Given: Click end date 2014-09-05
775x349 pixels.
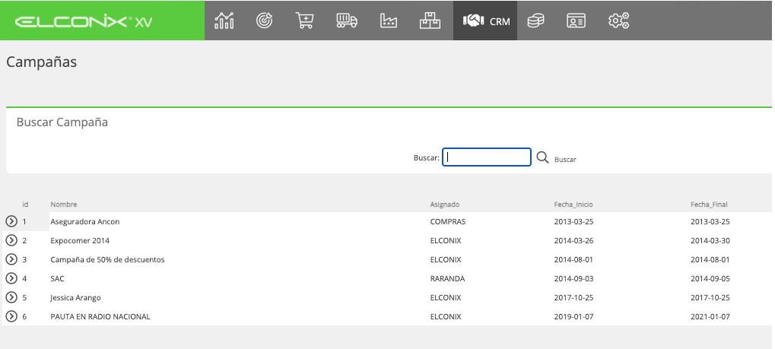Looking at the screenshot, I should point(710,279).
